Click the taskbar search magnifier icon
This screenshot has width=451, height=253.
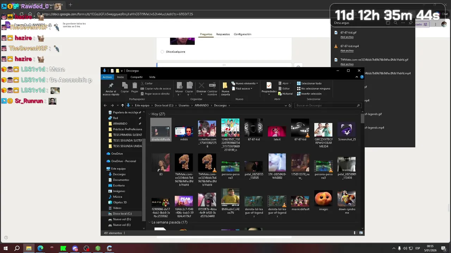point(17,248)
